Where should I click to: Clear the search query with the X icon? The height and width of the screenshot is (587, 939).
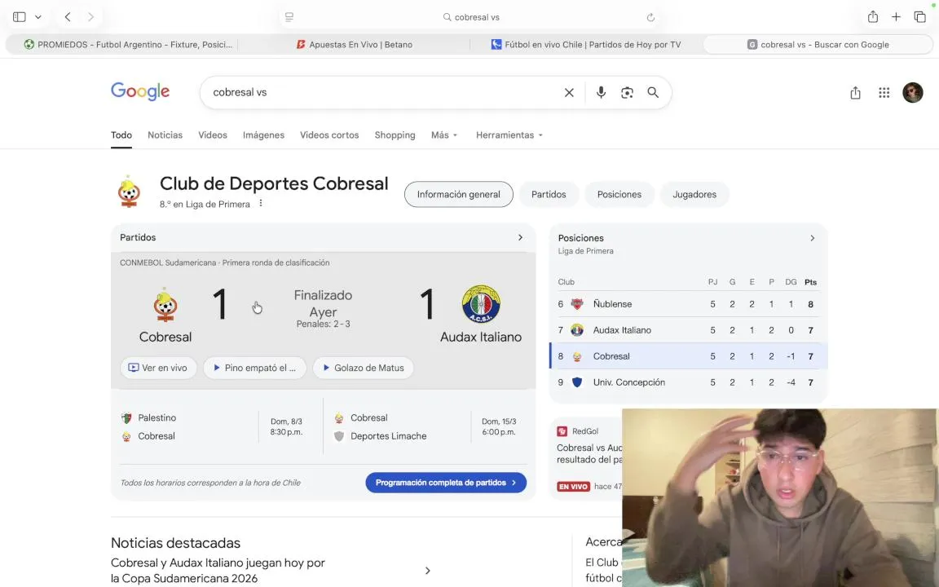click(569, 92)
